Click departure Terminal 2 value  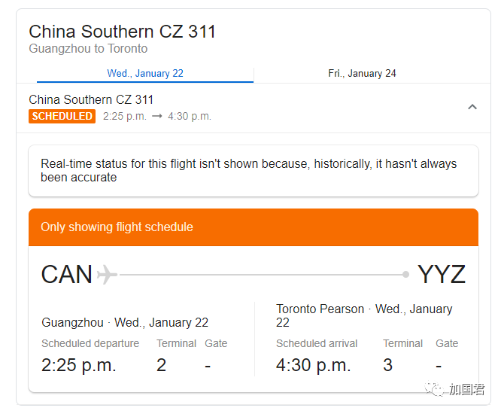pyautogui.click(x=161, y=365)
